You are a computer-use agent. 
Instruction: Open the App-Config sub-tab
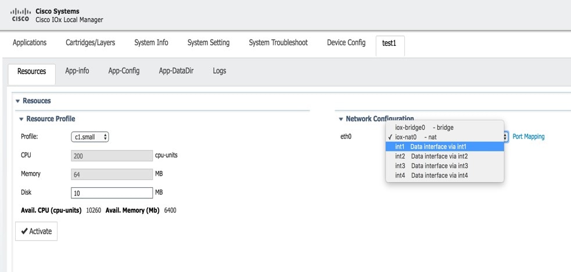click(124, 71)
